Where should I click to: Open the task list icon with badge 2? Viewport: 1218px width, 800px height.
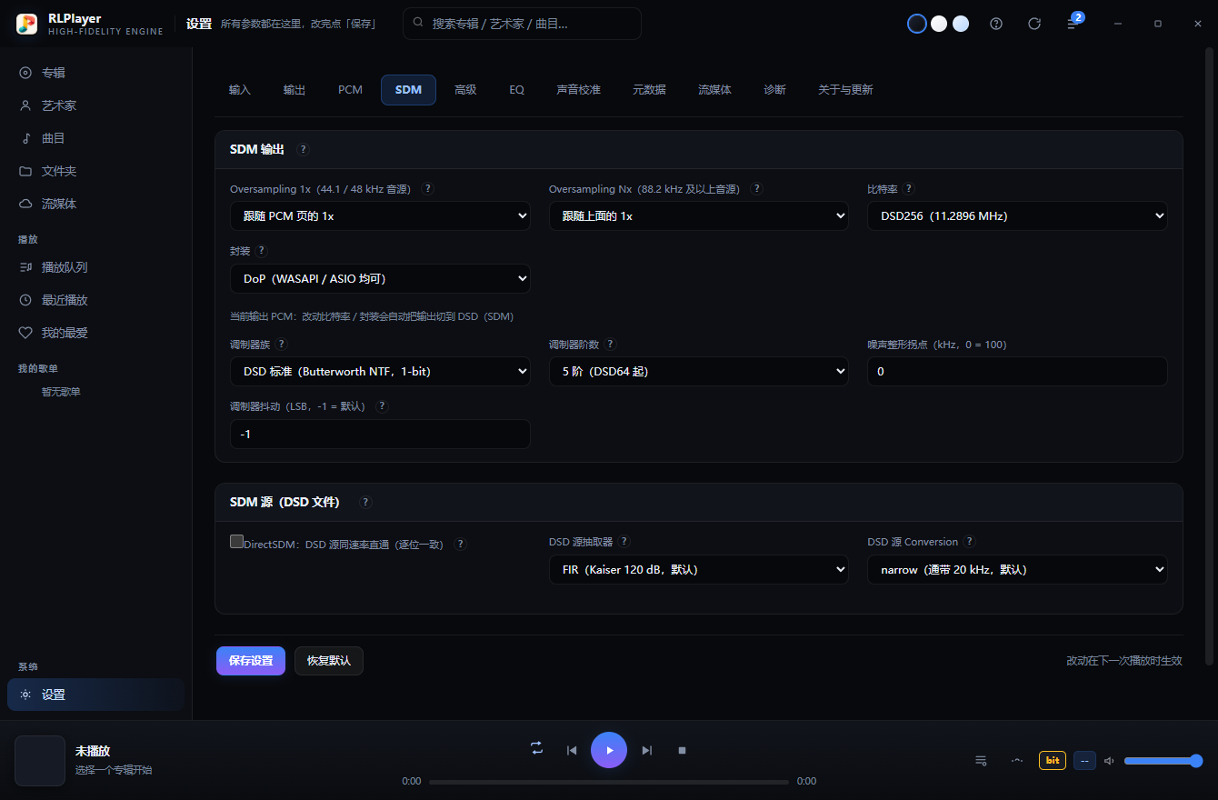pyautogui.click(x=1073, y=24)
